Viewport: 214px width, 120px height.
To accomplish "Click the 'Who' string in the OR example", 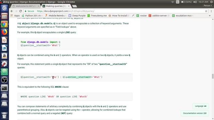I will [55, 77].
